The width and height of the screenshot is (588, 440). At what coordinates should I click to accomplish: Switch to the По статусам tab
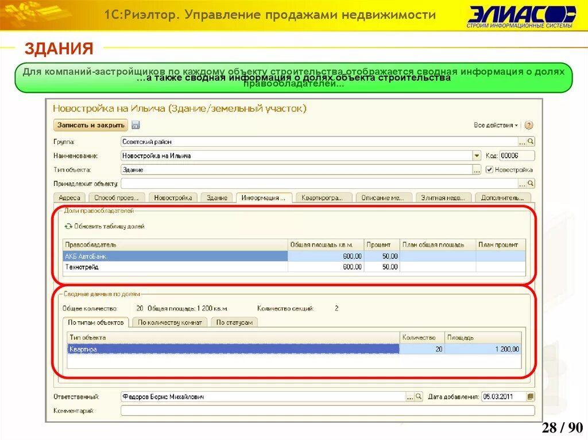pos(234,322)
